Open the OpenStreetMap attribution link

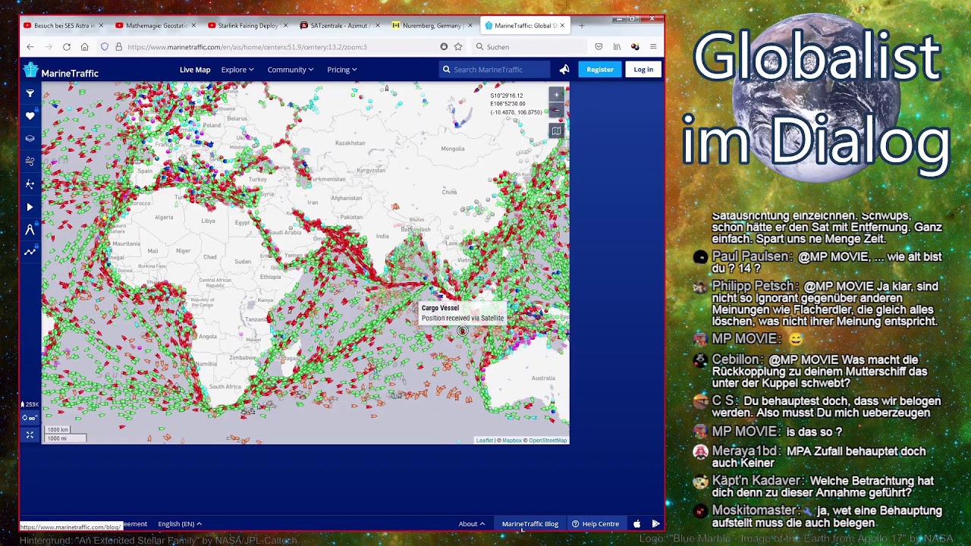click(x=548, y=441)
